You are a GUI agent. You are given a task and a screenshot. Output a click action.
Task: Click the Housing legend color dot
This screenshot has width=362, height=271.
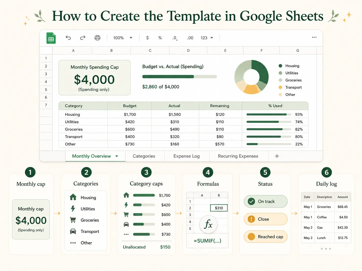(280, 66)
